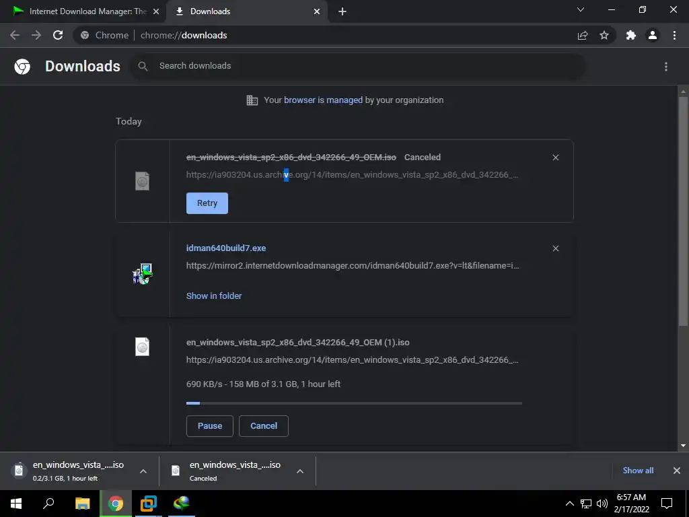The height and width of the screenshot is (517, 689).
Task: Click the en_windows_vista OEM (1).iso filename
Action: 298,342
